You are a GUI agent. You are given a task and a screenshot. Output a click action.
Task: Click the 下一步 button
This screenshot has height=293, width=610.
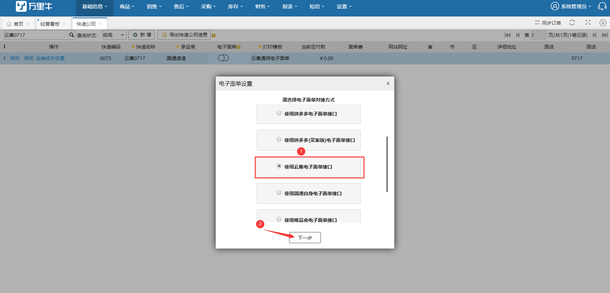tap(305, 238)
